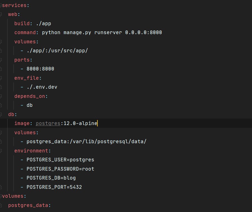Click the 'POSTGRES_PORT=5432' entry
This screenshot has width=252, height=212.
click(x=54, y=187)
